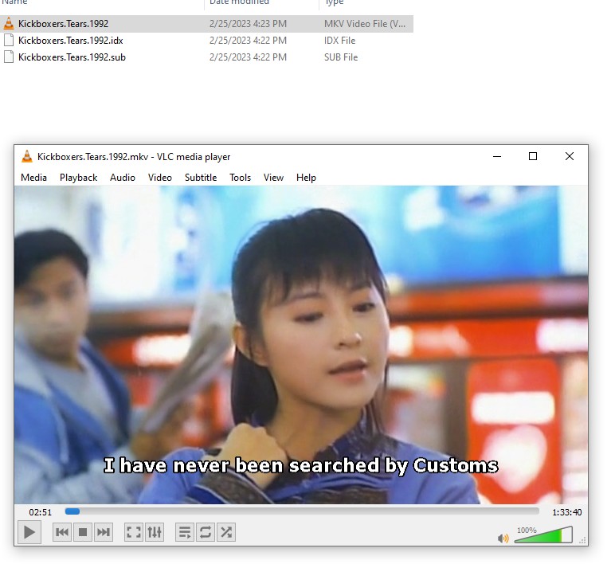Skip to next media in VLC
Screen dimensions: 611x564
tap(104, 532)
